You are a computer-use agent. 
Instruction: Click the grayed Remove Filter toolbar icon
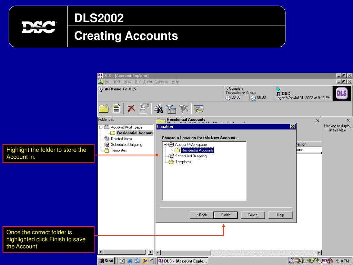pyautogui.click(x=184, y=109)
